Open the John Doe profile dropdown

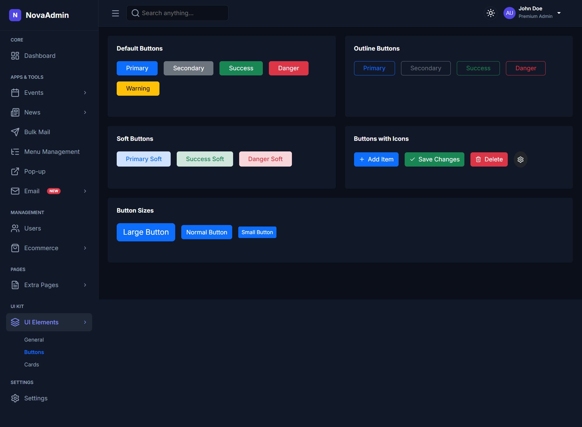click(559, 13)
